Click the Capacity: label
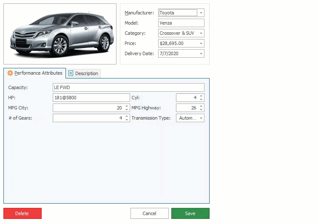This screenshot has height=224, width=318. click(18, 88)
